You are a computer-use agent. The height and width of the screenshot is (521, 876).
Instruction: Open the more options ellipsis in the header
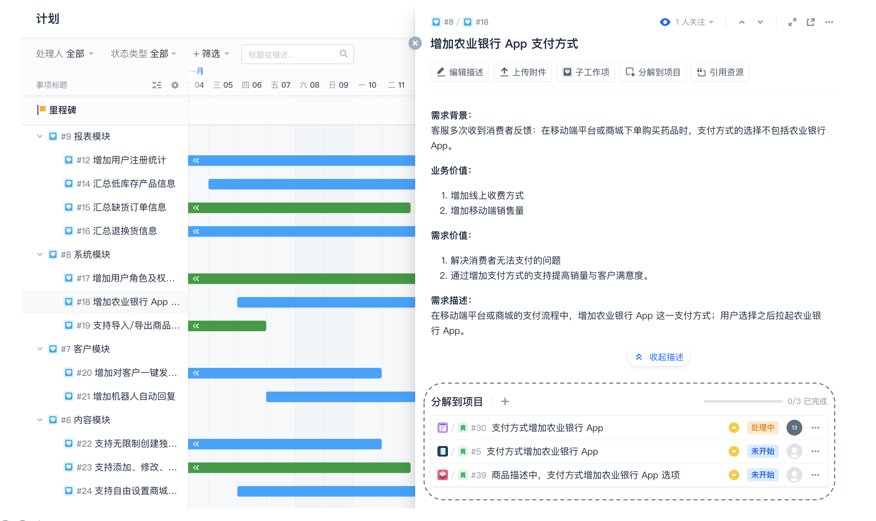[x=829, y=22]
